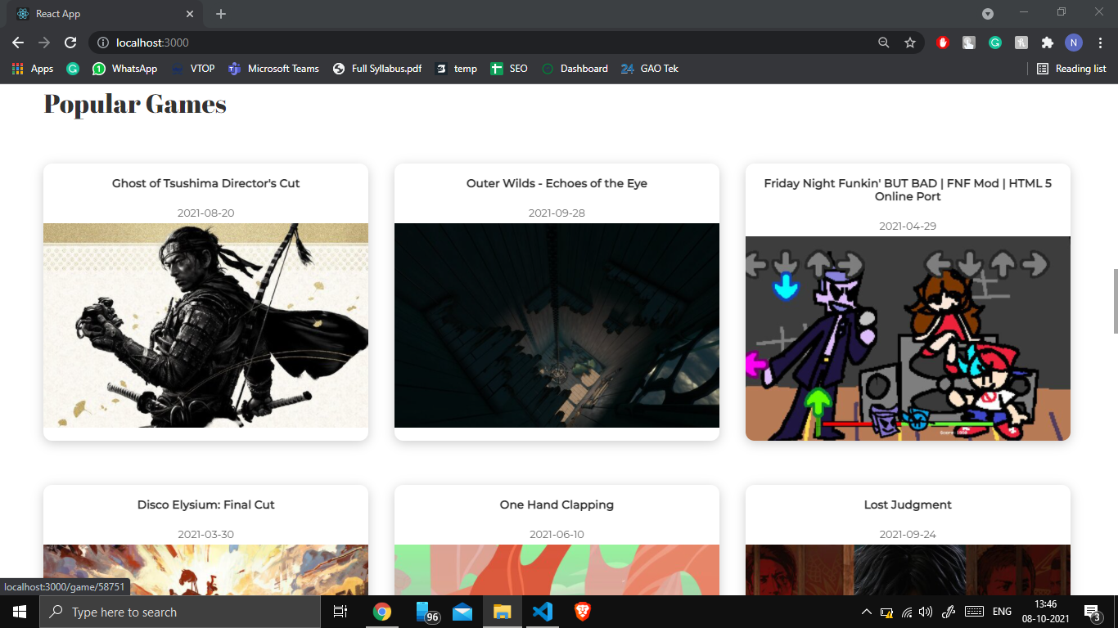Open the profile avatar N

coord(1074,43)
